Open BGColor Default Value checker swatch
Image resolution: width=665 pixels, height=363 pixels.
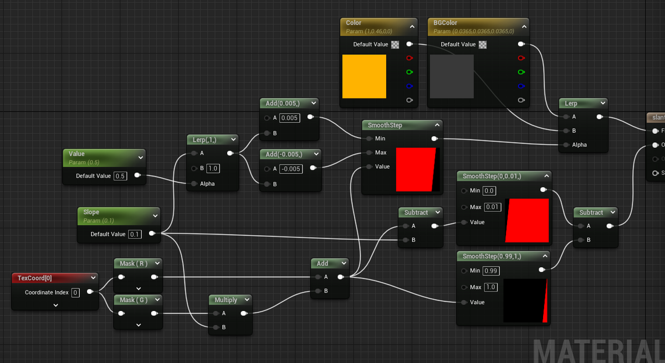click(x=483, y=44)
